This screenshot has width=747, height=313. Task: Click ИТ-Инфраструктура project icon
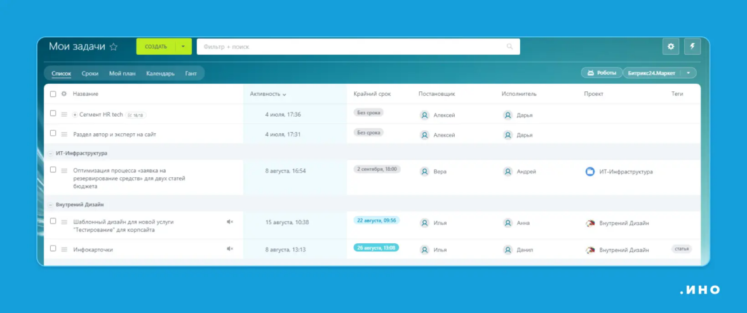pyautogui.click(x=589, y=171)
